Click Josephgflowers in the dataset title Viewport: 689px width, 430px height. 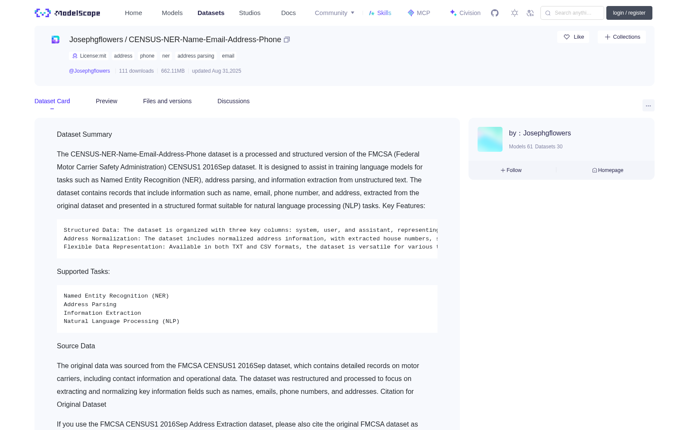pos(96,40)
